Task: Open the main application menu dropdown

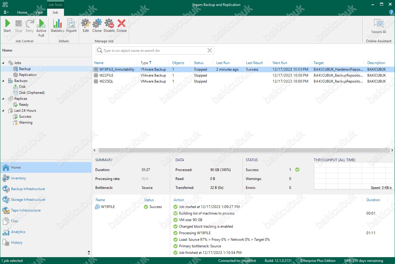Action: tap(6, 13)
